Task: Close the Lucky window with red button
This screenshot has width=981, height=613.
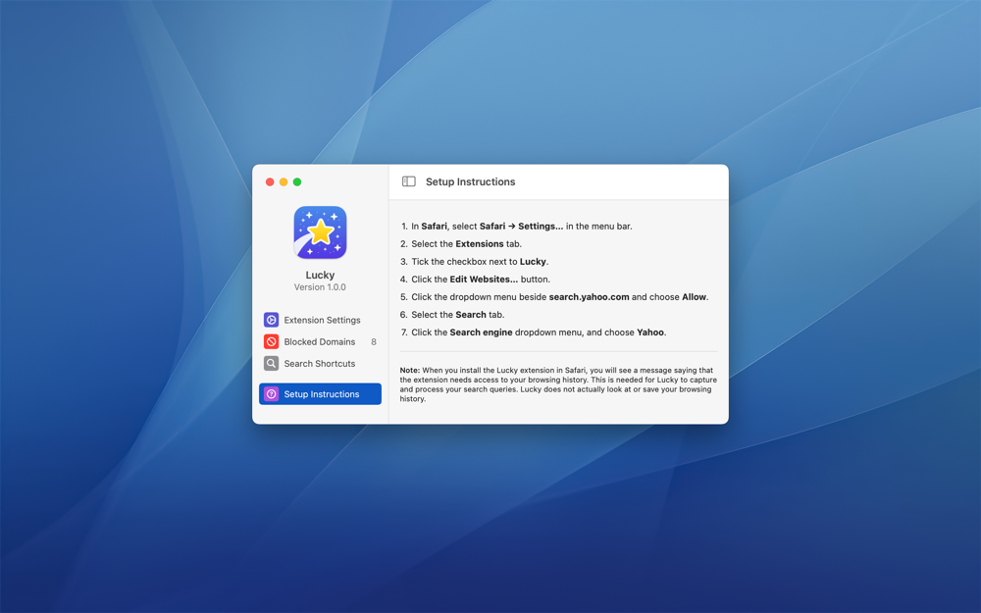Action: 270,182
